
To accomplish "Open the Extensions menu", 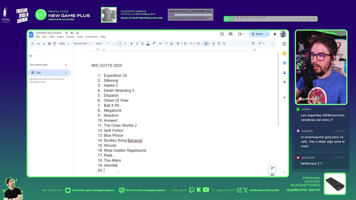I will pos(92,37).
